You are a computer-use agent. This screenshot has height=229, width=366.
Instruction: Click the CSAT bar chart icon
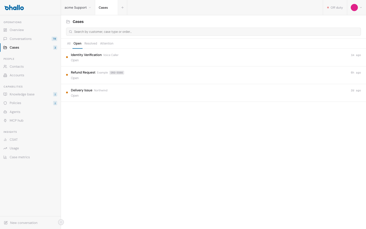coord(5,140)
